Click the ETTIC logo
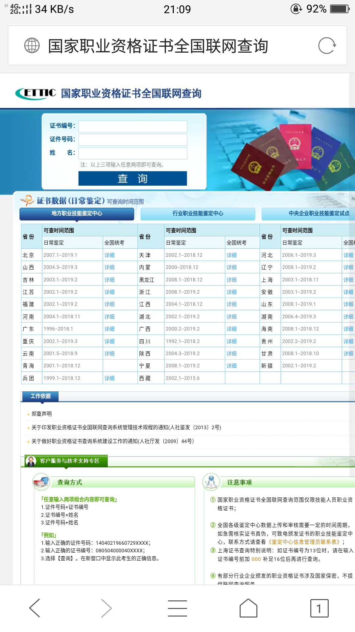The height and width of the screenshot is (632, 355). coord(36,93)
